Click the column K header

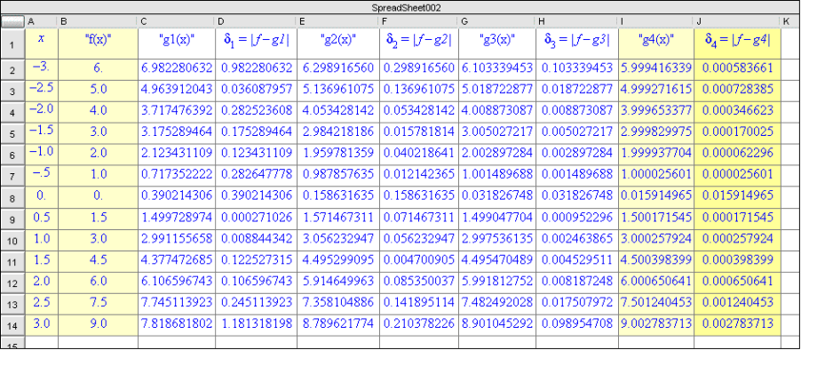pyautogui.click(x=788, y=20)
